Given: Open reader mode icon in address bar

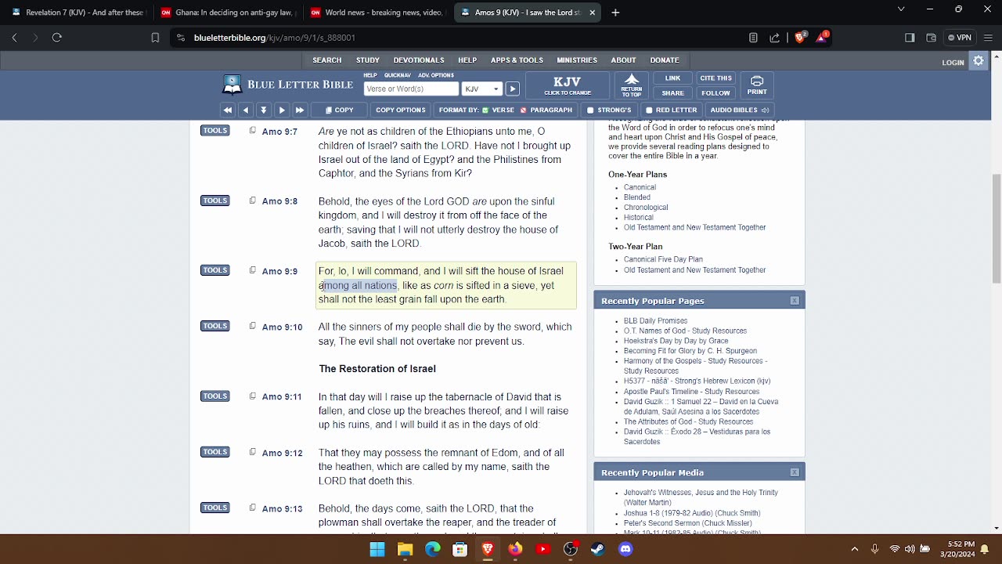Looking at the screenshot, I should (x=753, y=37).
